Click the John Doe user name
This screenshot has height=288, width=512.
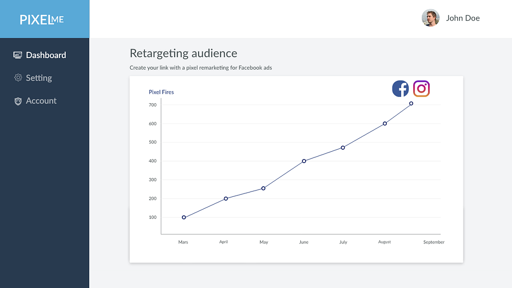pyautogui.click(x=463, y=18)
